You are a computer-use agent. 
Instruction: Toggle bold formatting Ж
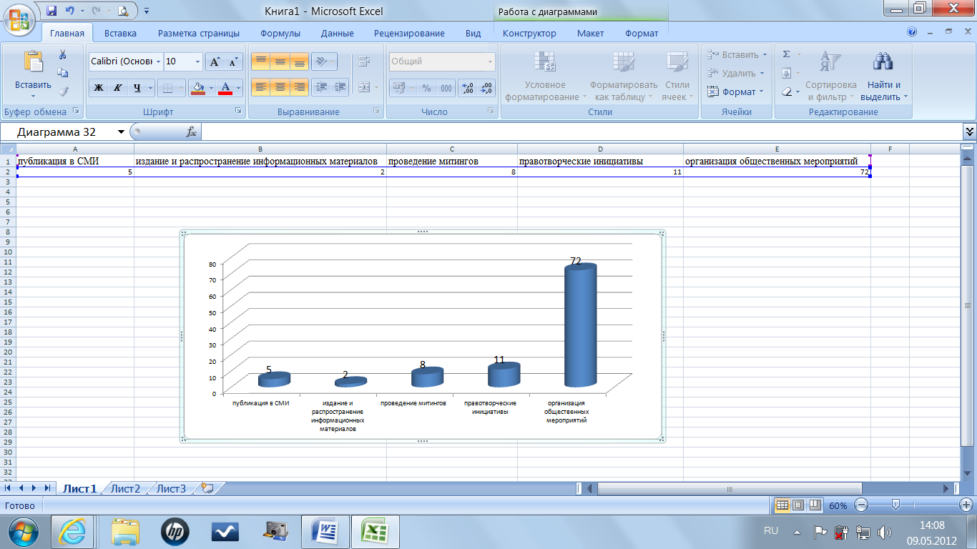(x=99, y=88)
